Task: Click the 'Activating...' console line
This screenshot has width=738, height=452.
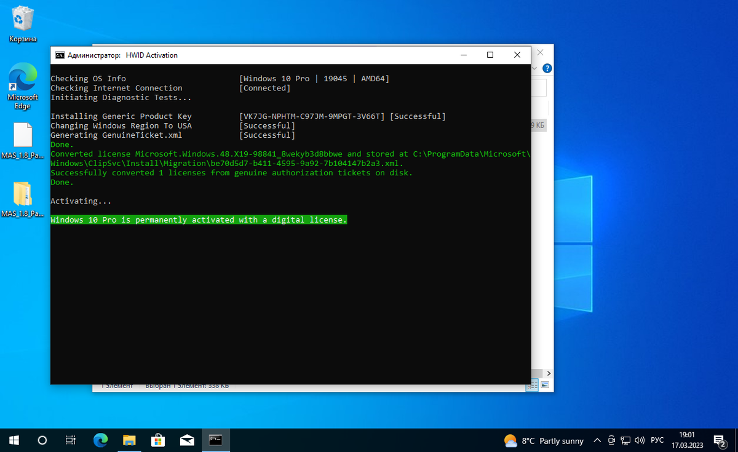Action: pos(81,201)
